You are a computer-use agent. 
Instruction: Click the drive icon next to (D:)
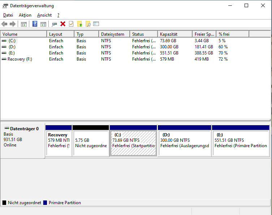[x=4, y=47]
